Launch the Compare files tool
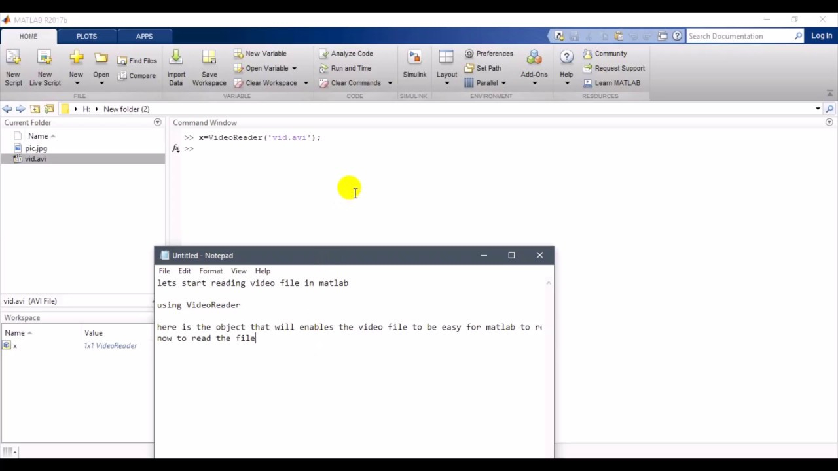 click(137, 76)
